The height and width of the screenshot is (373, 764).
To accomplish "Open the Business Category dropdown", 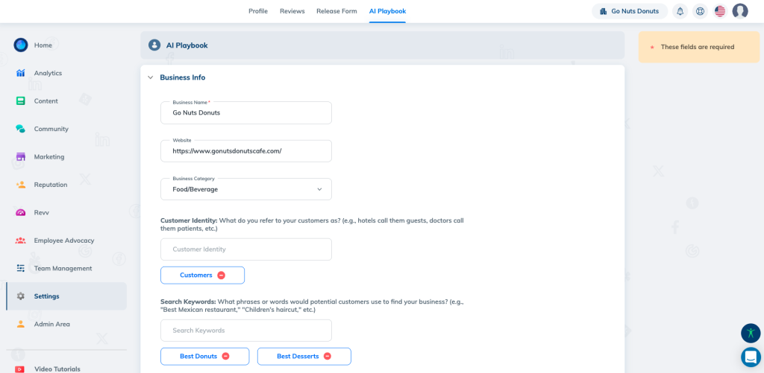I will coord(245,189).
